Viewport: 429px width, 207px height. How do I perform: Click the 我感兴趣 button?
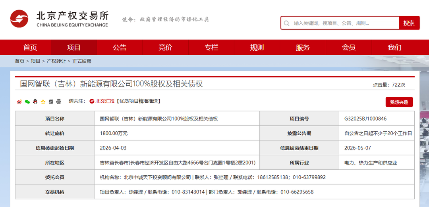pos(399,102)
